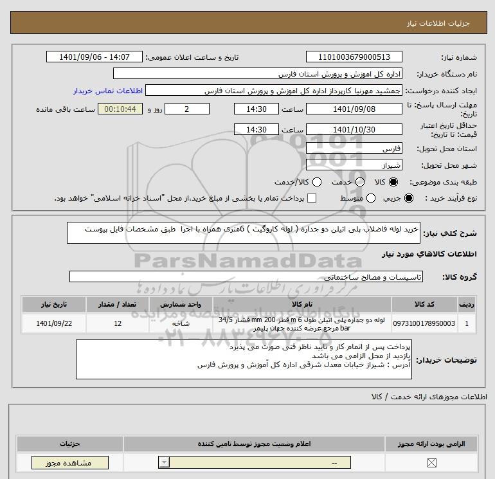The height and width of the screenshot is (479, 495).
Task: Click the تعداد / مقدار column header
Action: (x=118, y=304)
